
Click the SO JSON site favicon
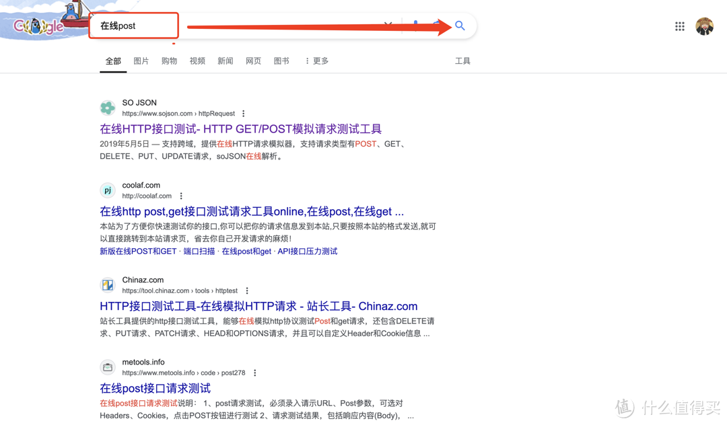[108, 108]
